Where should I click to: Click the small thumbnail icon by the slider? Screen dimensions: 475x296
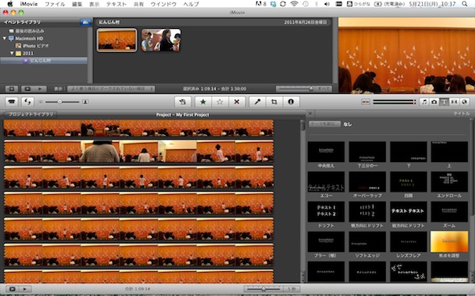coord(41,102)
